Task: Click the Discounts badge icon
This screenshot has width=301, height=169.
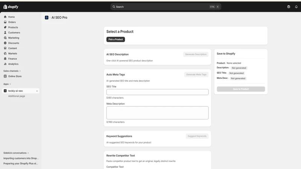Action: pos(5,43)
